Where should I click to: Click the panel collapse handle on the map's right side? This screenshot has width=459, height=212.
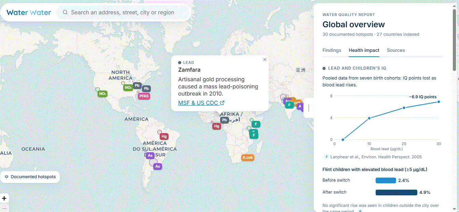click(309, 108)
